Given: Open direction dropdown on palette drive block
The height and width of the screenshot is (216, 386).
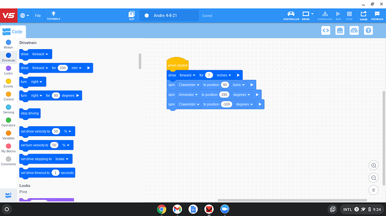Looking at the screenshot, I should pos(40,54).
